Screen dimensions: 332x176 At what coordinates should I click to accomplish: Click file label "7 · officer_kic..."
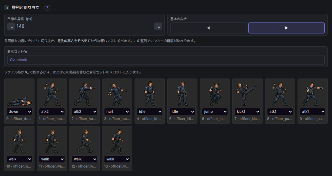(x=247, y=119)
